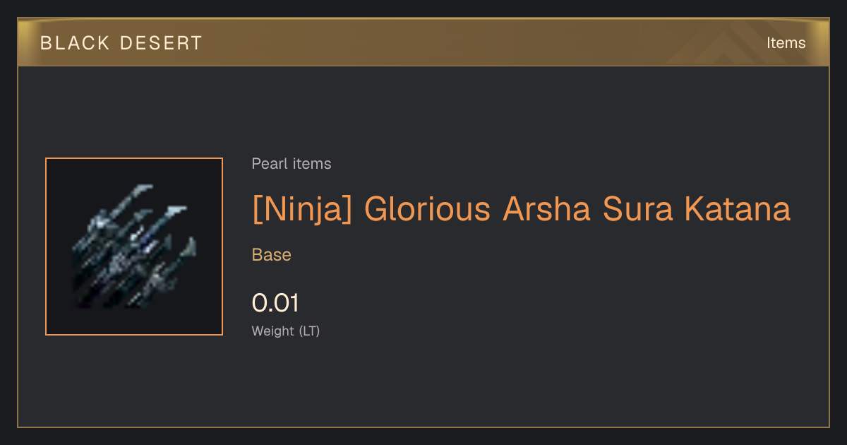Screen dimensions: 847x445
Task: Select the Pearl items category label
Action: 292,164
